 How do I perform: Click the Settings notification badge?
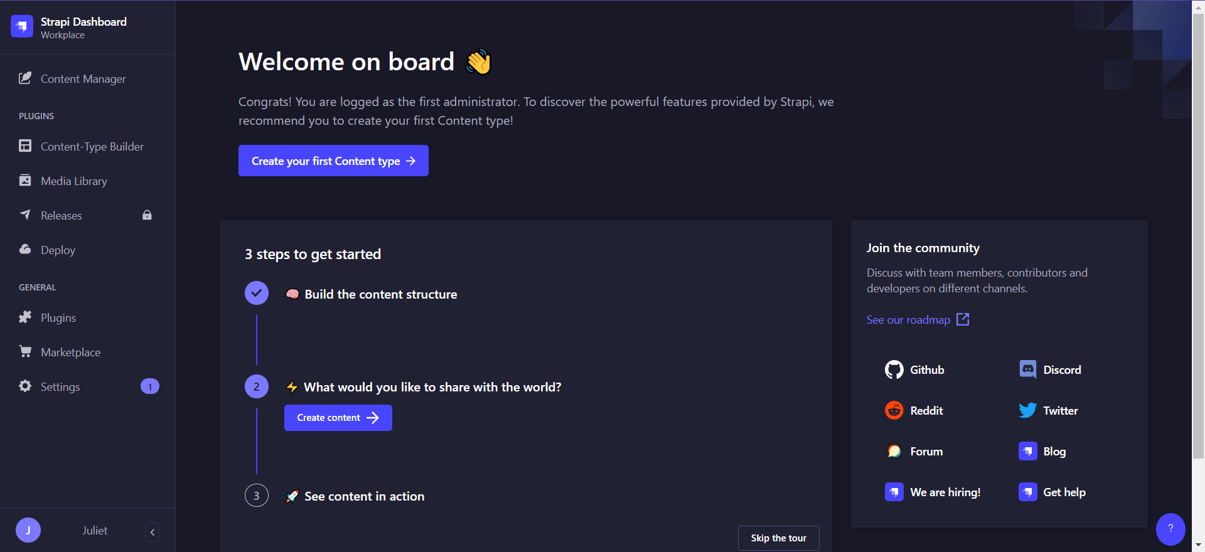point(150,386)
